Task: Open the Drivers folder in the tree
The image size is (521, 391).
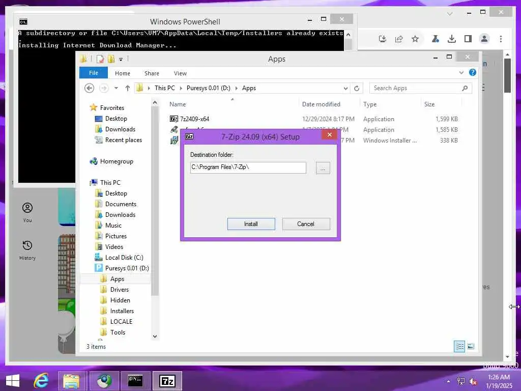Action: (119, 289)
